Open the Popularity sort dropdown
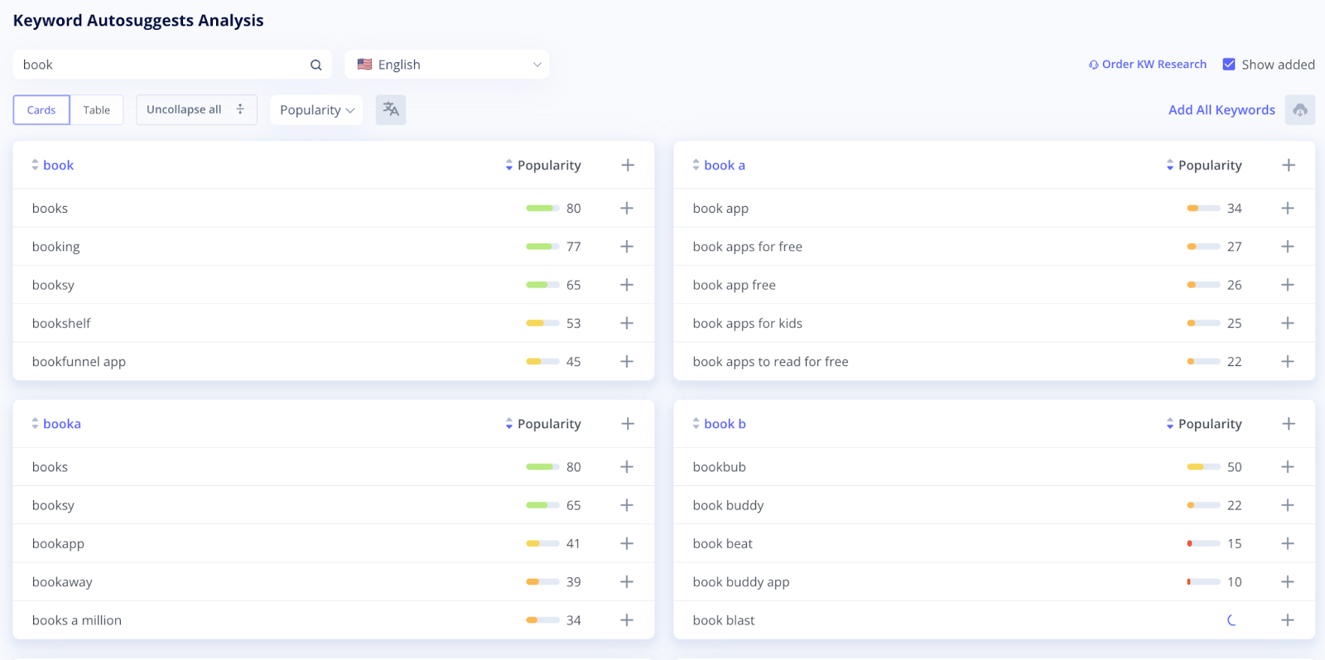1325x660 pixels. tap(316, 110)
